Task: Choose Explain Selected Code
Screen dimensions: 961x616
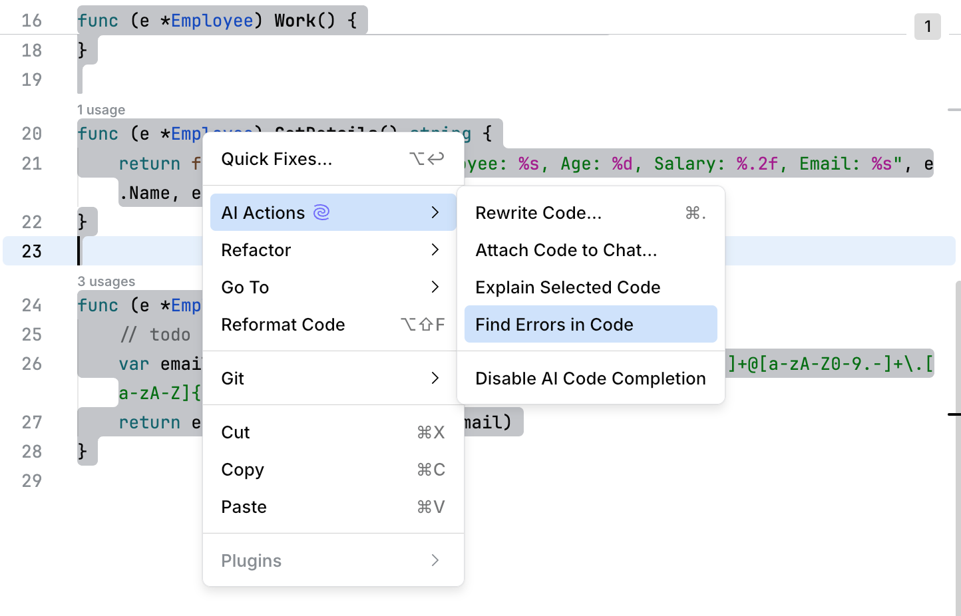Action: pos(591,287)
